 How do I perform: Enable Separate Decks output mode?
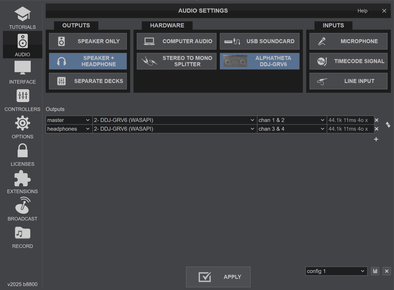tap(88, 81)
